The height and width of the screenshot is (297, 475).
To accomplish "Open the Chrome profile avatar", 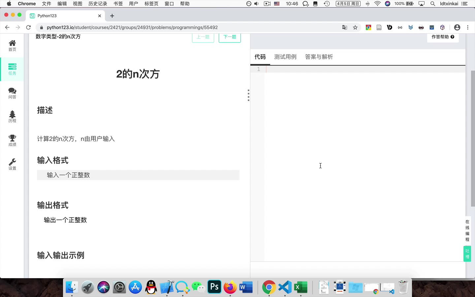I will [457, 27].
